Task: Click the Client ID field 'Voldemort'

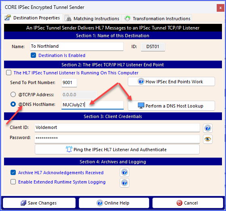Action: pos(117,128)
